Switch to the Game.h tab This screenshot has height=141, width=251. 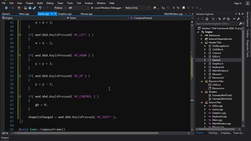6,14
